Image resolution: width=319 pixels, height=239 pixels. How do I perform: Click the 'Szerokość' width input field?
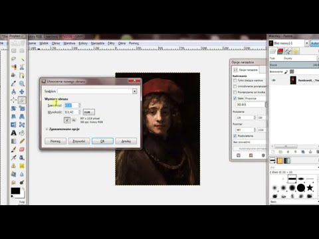coord(71,106)
